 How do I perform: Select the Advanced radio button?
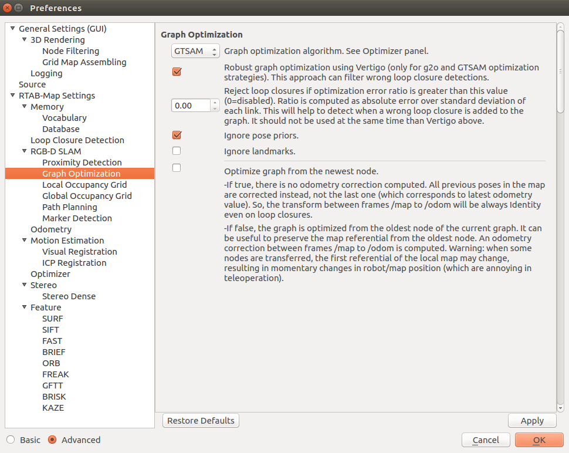coord(53,440)
